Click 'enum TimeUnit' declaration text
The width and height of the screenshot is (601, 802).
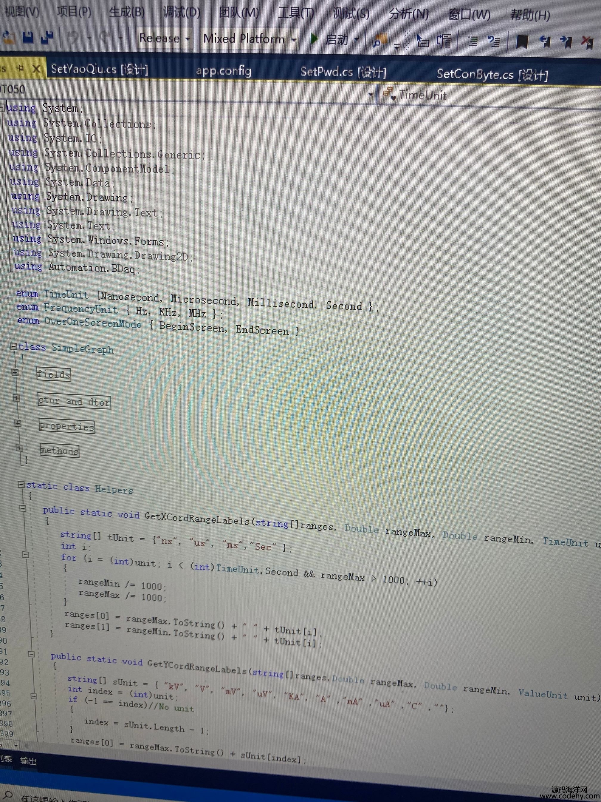(x=52, y=294)
